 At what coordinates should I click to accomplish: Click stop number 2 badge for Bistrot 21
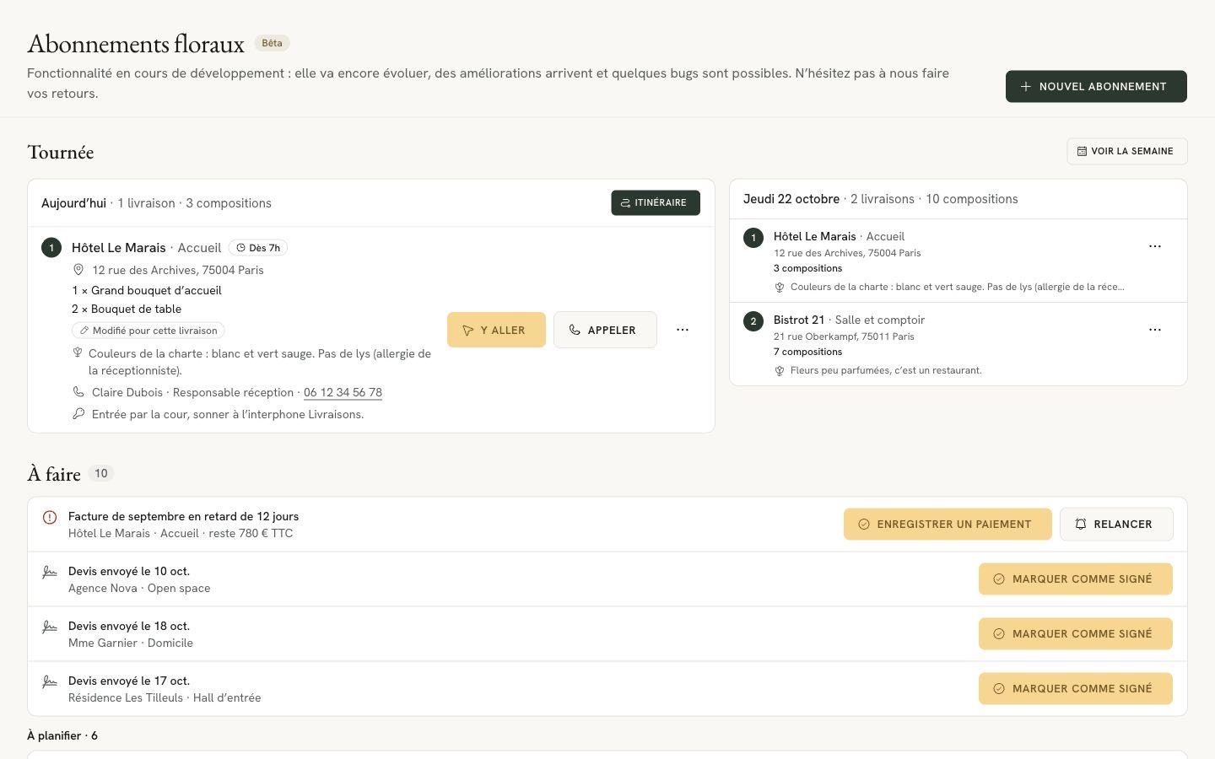tap(753, 321)
